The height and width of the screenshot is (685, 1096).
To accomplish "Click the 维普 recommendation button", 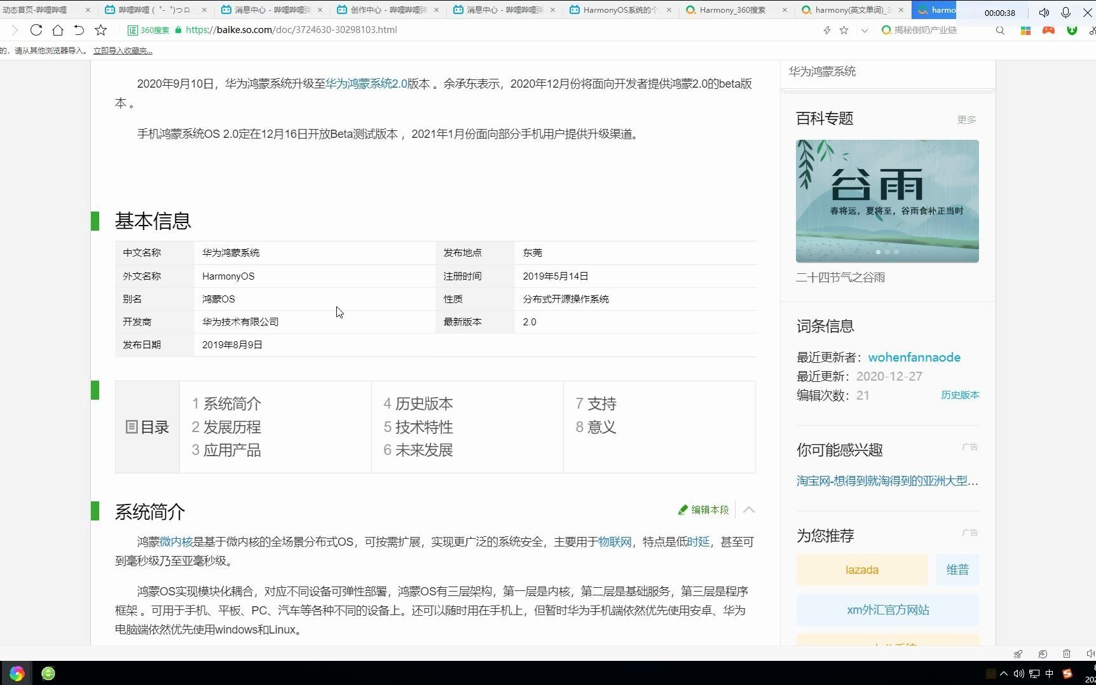I will pyautogui.click(x=957, y=570).
